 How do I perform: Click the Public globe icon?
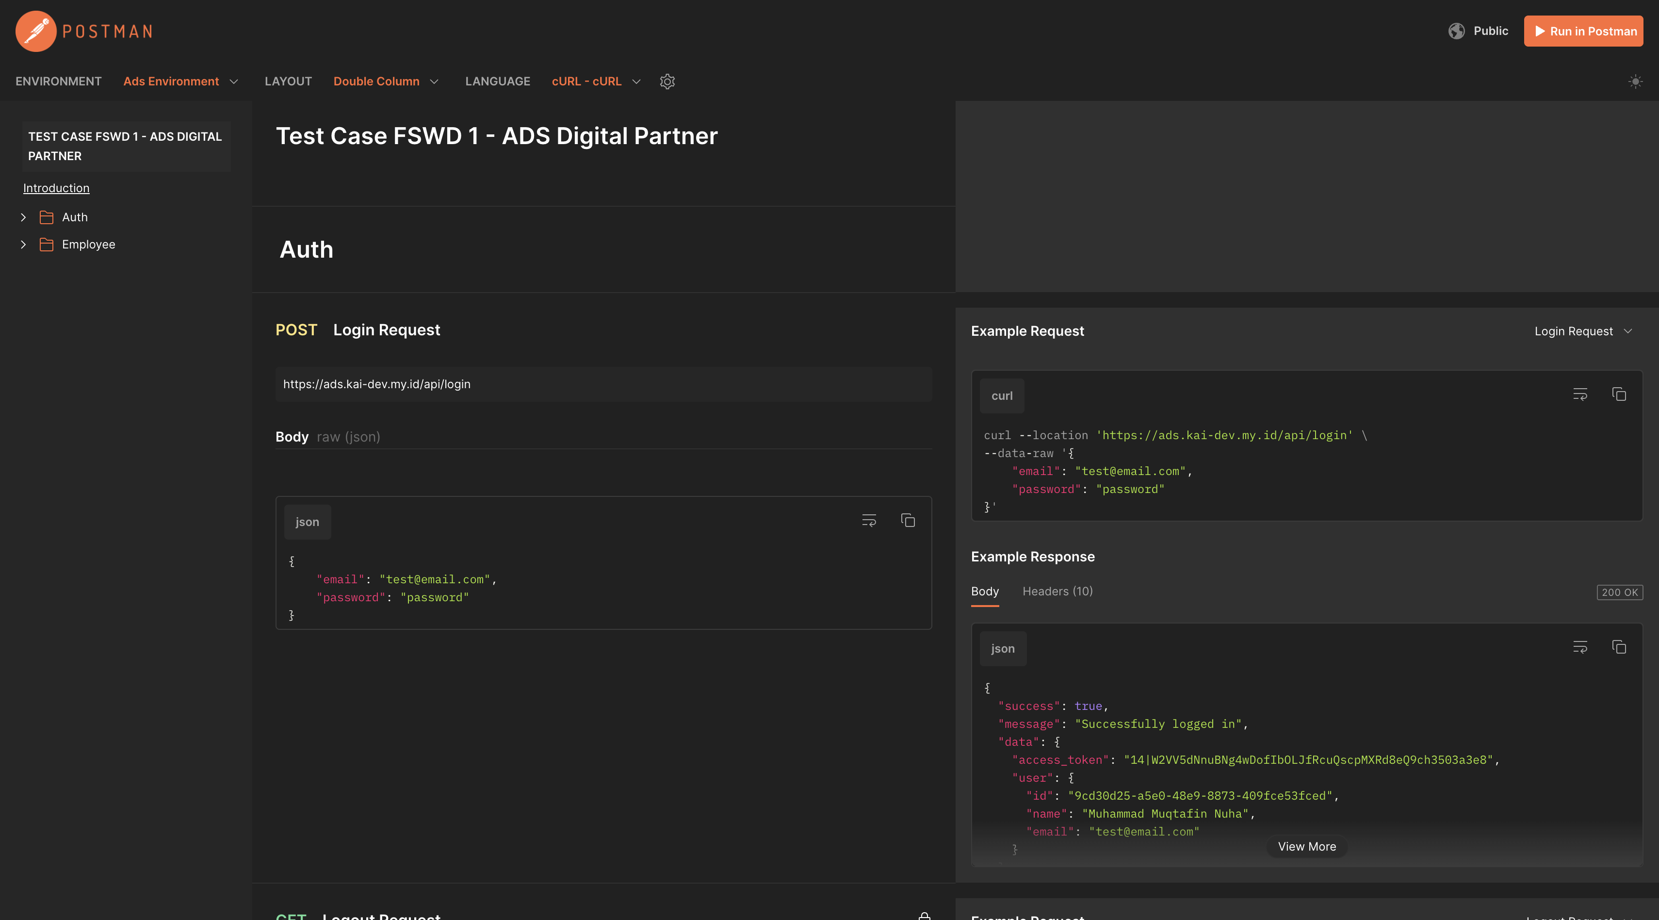[x=1456, y=31]
